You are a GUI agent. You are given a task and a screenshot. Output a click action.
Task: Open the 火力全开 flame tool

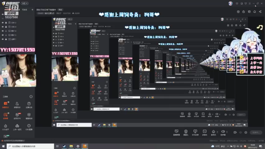tap(5, 127)
